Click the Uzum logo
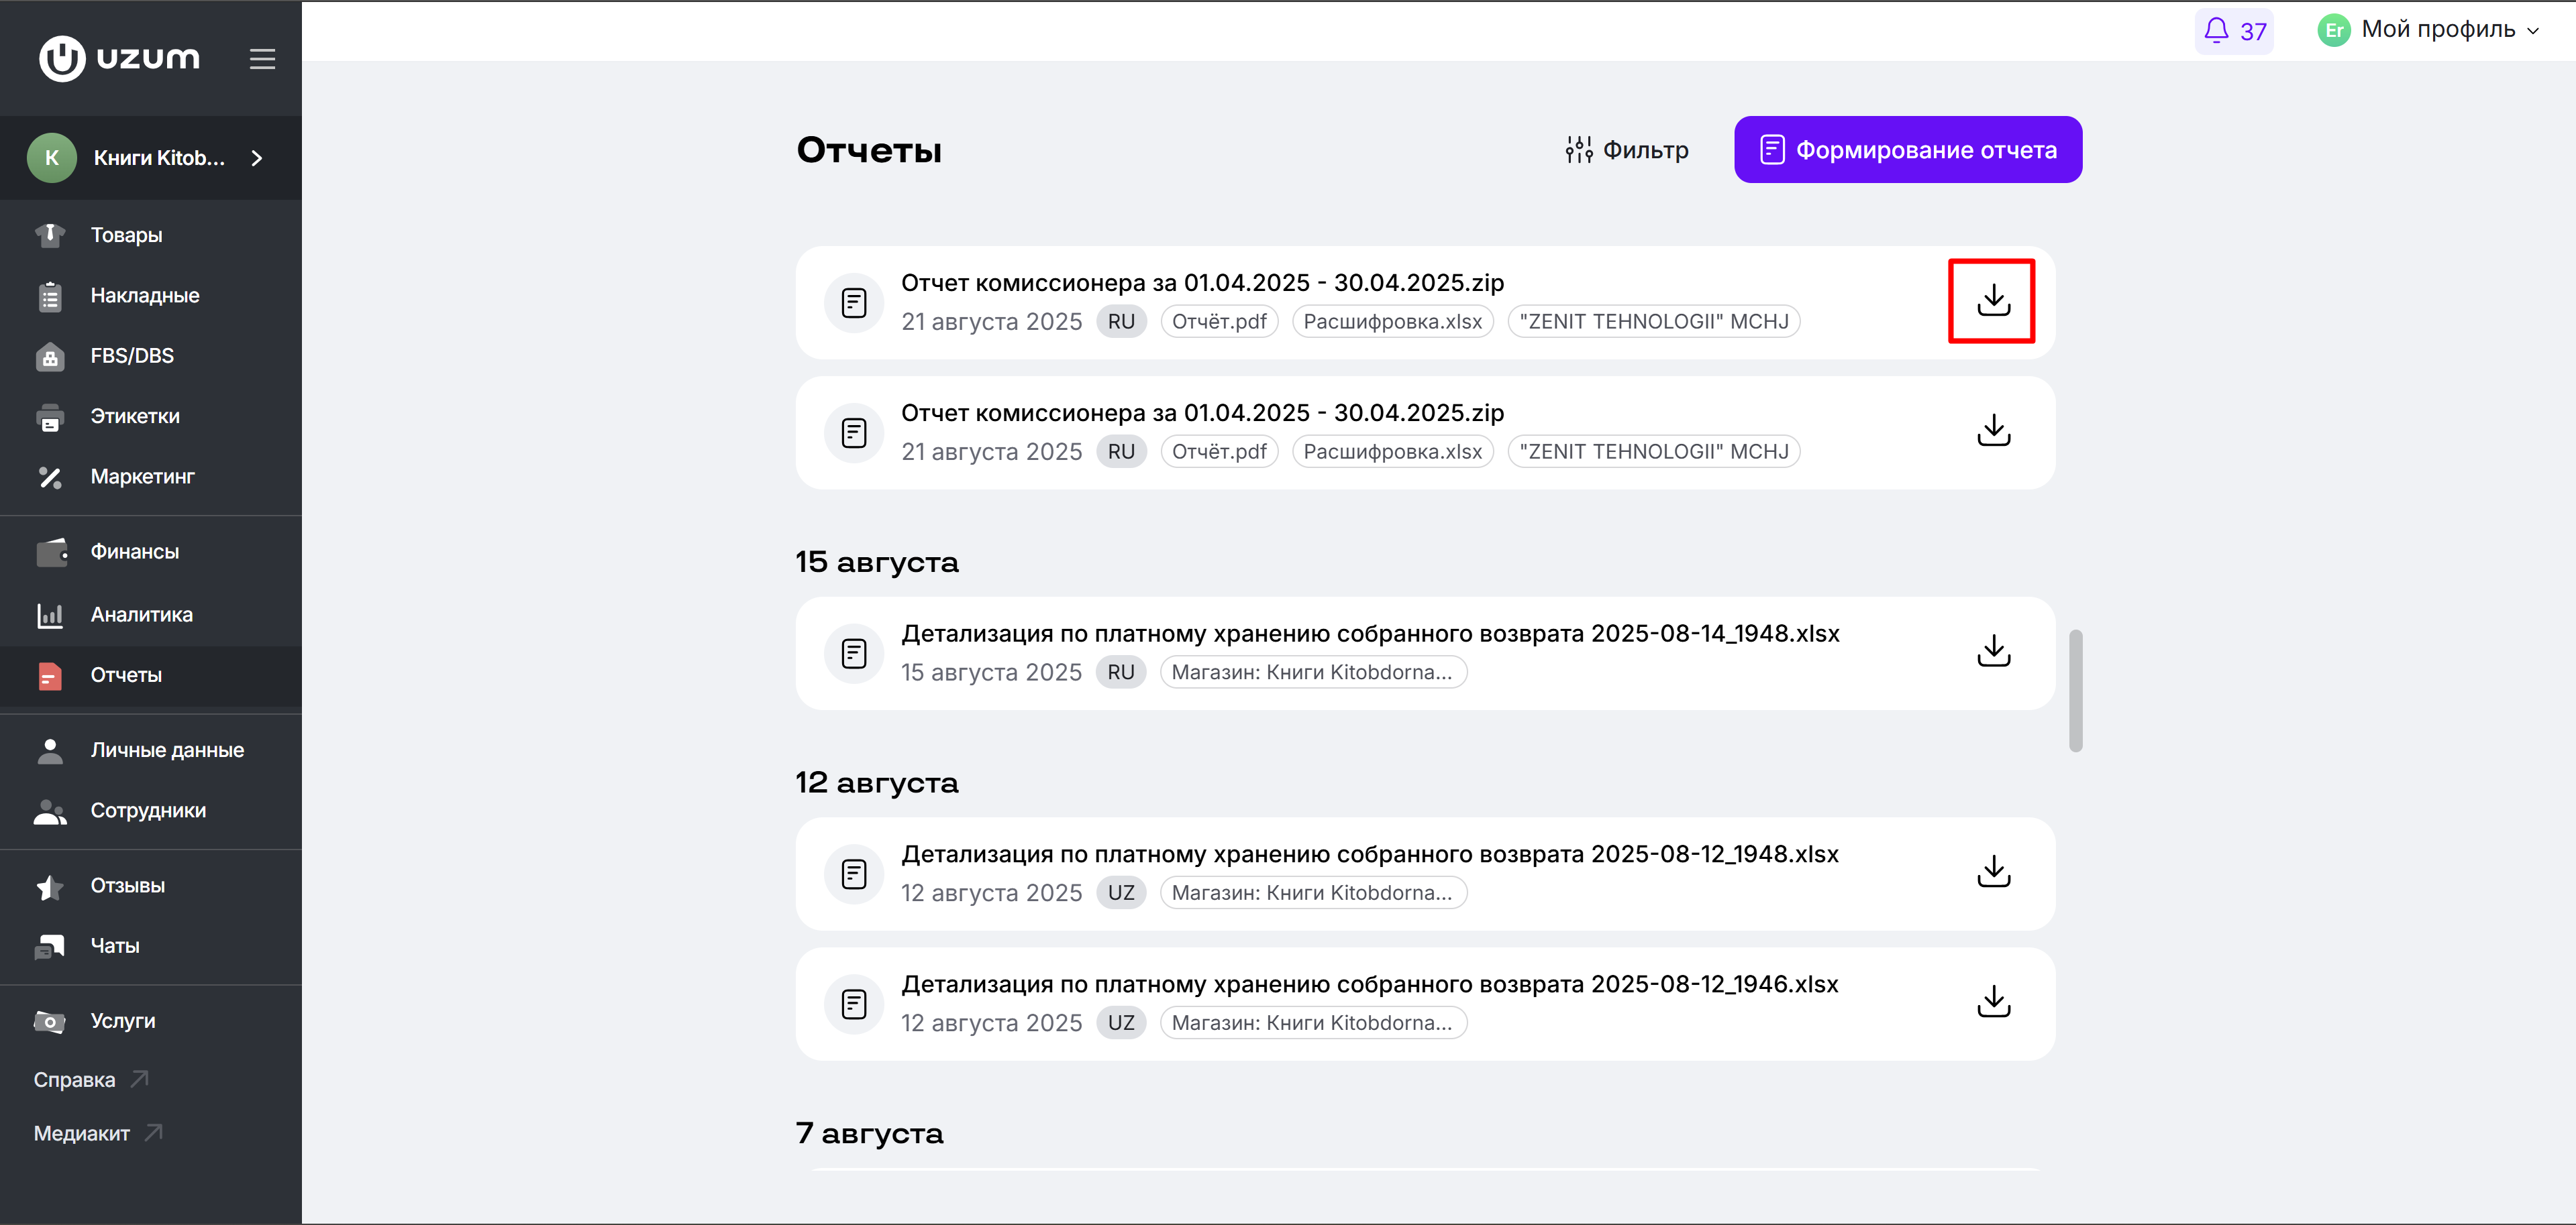The height and width of the screenshot is (1225, 2576). pyautogui.click(x=119, y=58)
